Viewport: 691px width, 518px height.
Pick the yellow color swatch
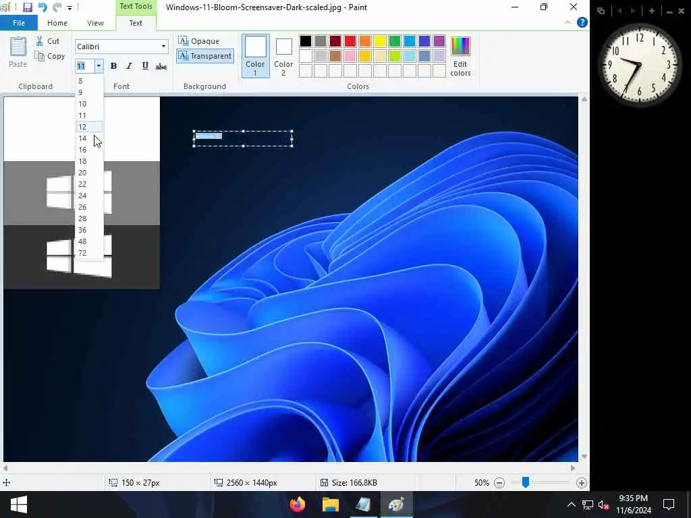point(380,41)
